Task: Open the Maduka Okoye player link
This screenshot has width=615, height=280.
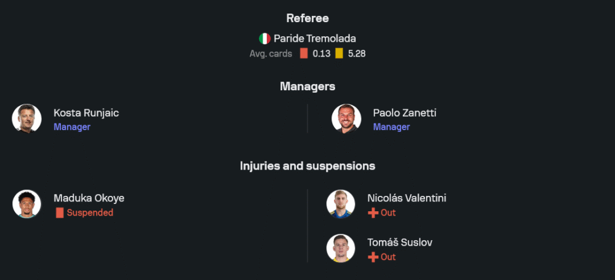Action: [x=89, y=198]
